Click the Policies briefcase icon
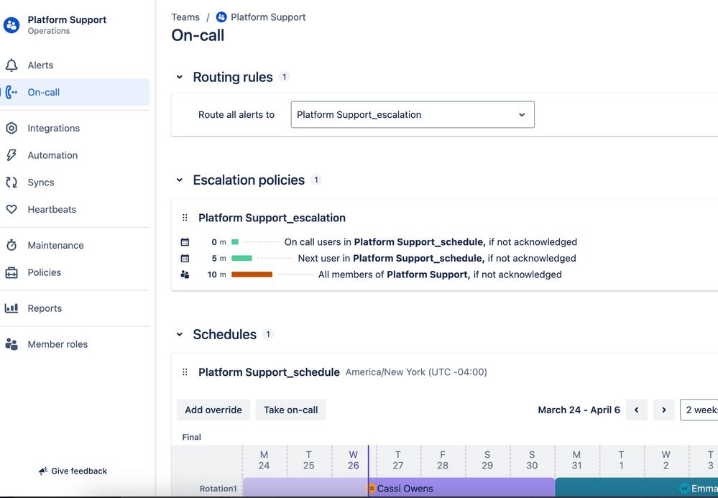This screenshot has height=498, width=718. (11, 272)
